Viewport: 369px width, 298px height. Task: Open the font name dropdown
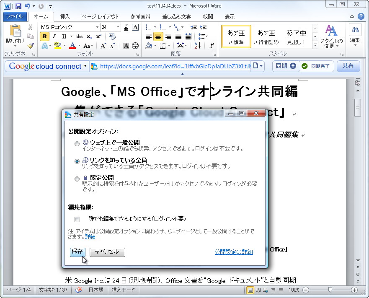97,27
